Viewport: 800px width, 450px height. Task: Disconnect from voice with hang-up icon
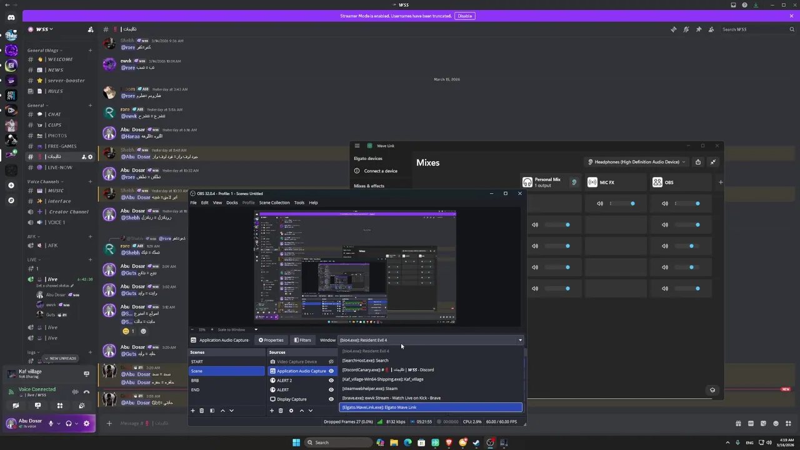click(x=86, y=392)
